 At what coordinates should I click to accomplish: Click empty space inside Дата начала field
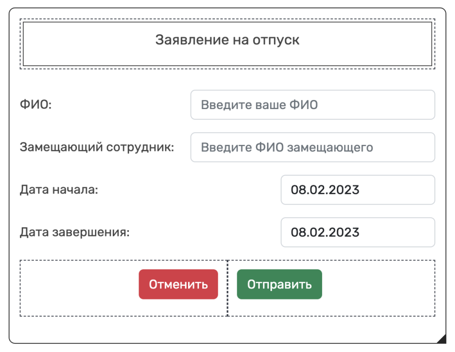pos(397,190)
